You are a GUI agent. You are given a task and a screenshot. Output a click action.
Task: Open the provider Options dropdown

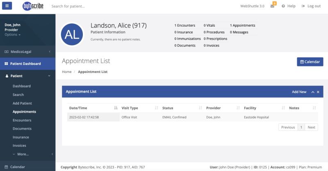click(12, 35)
